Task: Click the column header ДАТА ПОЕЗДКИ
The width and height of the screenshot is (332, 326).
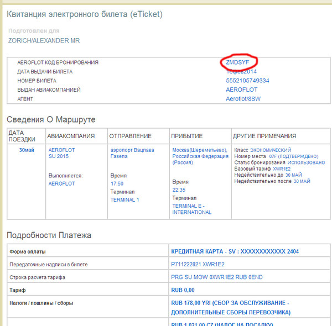Action: tap(22, 136)
